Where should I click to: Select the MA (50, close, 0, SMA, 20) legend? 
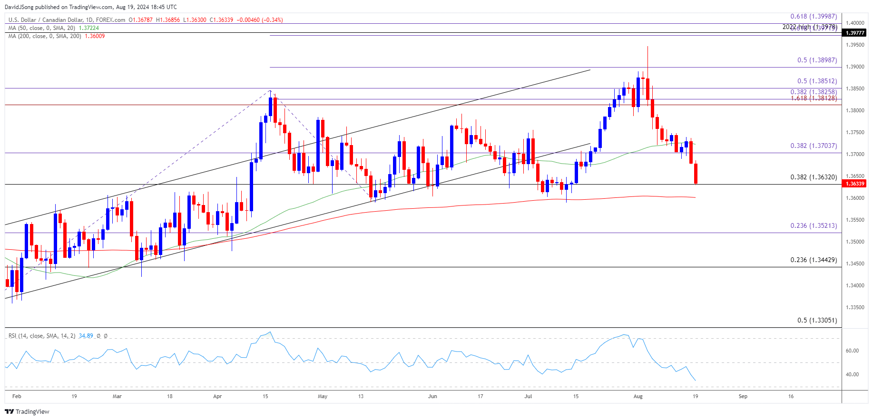42,28
